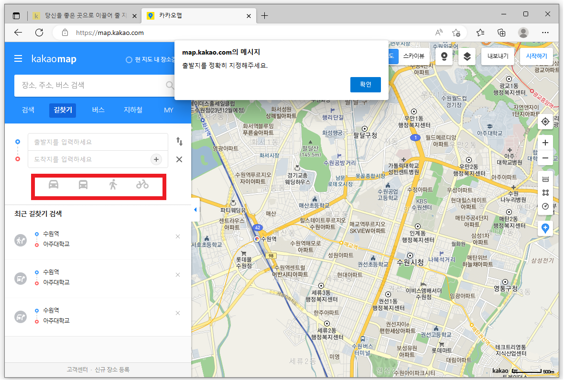
Task: Click the browser address bar URL
Action: [110, 33]
